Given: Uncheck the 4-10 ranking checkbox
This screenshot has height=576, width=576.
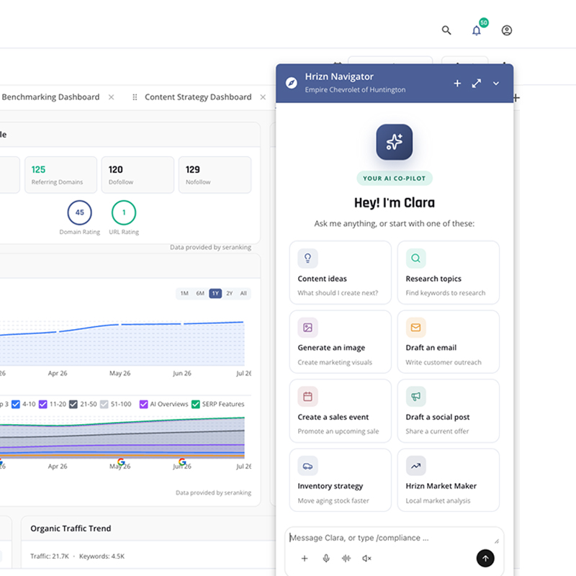Looking at the screenshot, I should click(15, 404).
